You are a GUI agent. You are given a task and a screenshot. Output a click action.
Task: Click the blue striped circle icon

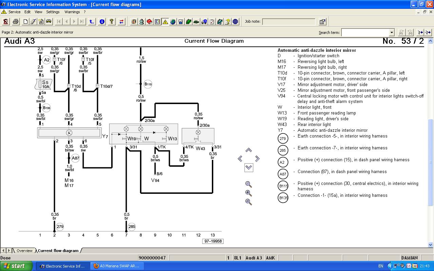tap(235, 22)
